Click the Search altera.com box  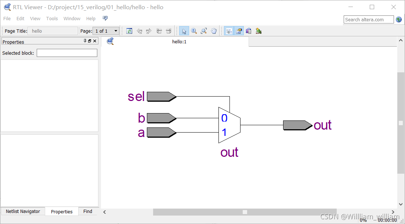point(369,19)
